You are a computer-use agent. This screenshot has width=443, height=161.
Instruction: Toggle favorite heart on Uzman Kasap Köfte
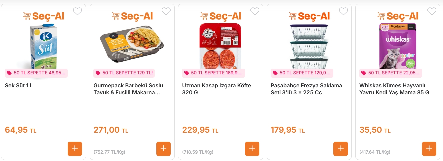coord(255,11)
